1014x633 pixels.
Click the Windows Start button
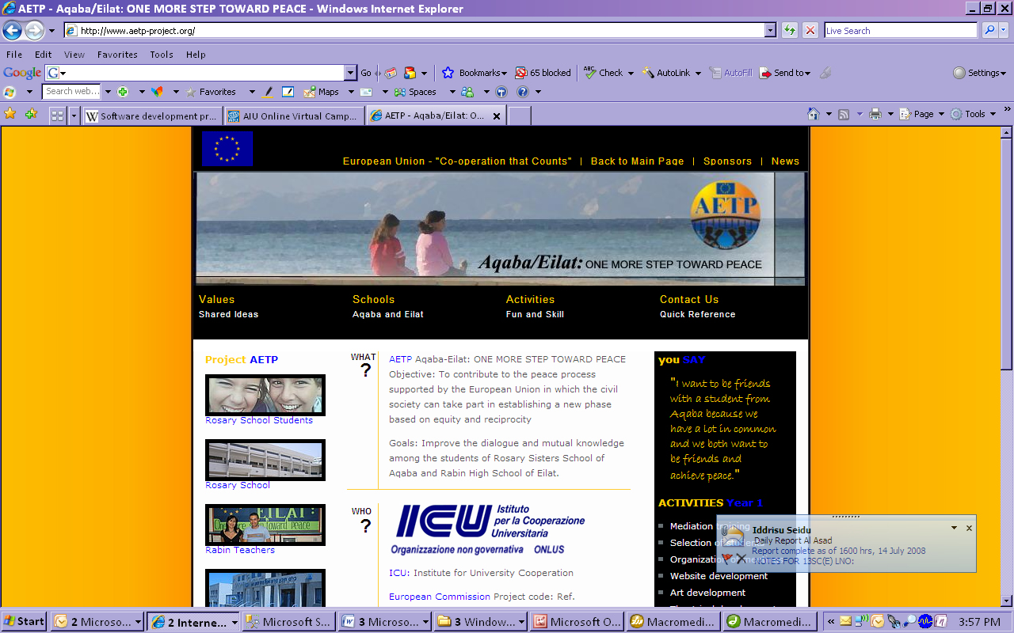[x=24, y=622]
